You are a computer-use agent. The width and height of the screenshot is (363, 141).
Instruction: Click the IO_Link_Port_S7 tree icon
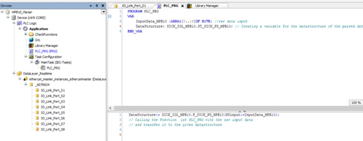pos(37,124)
